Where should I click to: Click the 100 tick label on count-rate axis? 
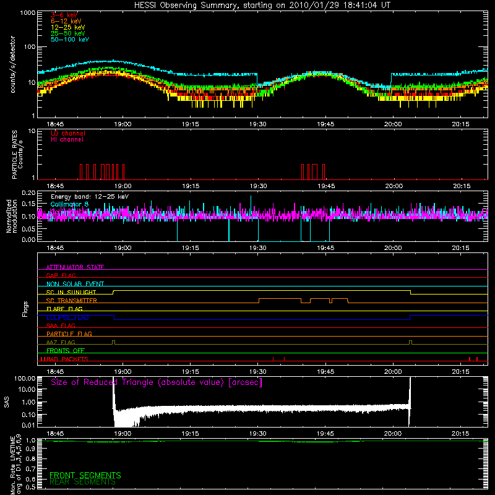click(30, 47)
